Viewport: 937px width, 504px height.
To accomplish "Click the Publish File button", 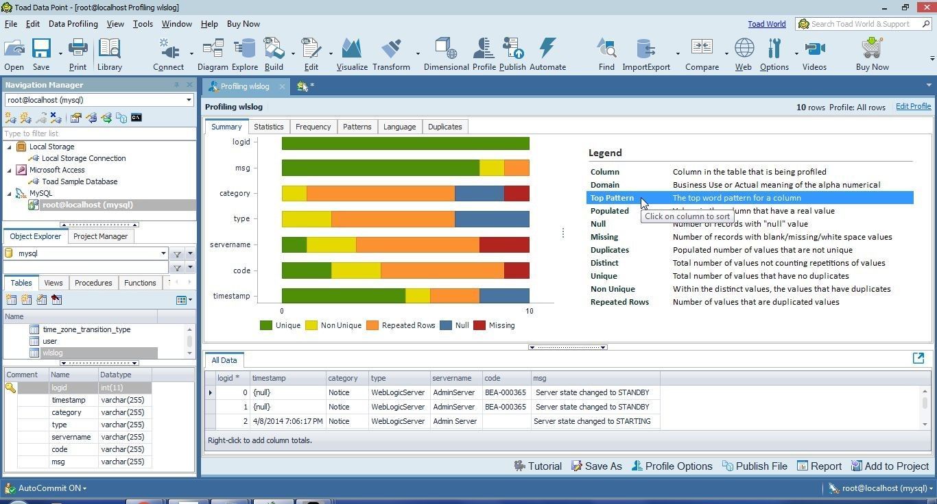I will 755,466.
